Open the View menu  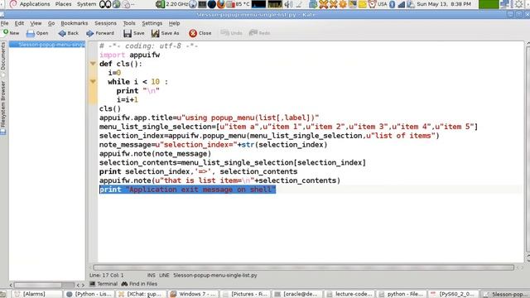click(36, 23)
